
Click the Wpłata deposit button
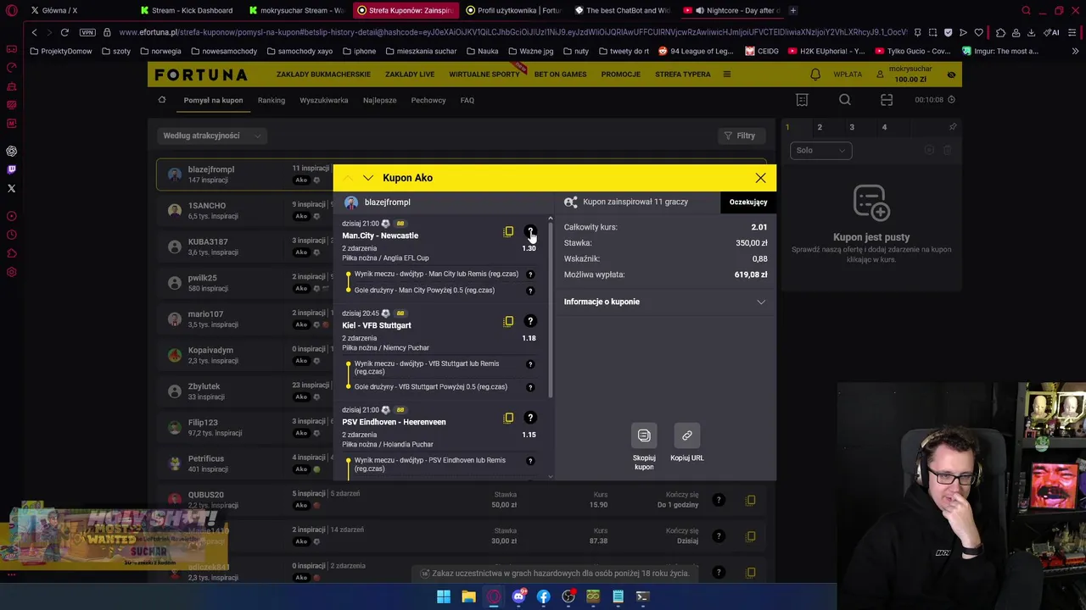point(848,75)
